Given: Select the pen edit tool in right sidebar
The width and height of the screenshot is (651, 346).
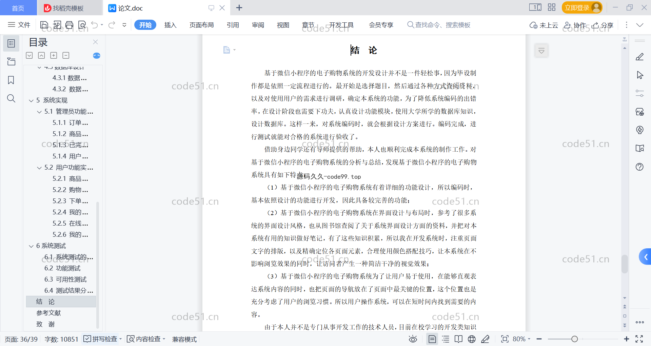Looking at the screenshot, I should point(640,57).
